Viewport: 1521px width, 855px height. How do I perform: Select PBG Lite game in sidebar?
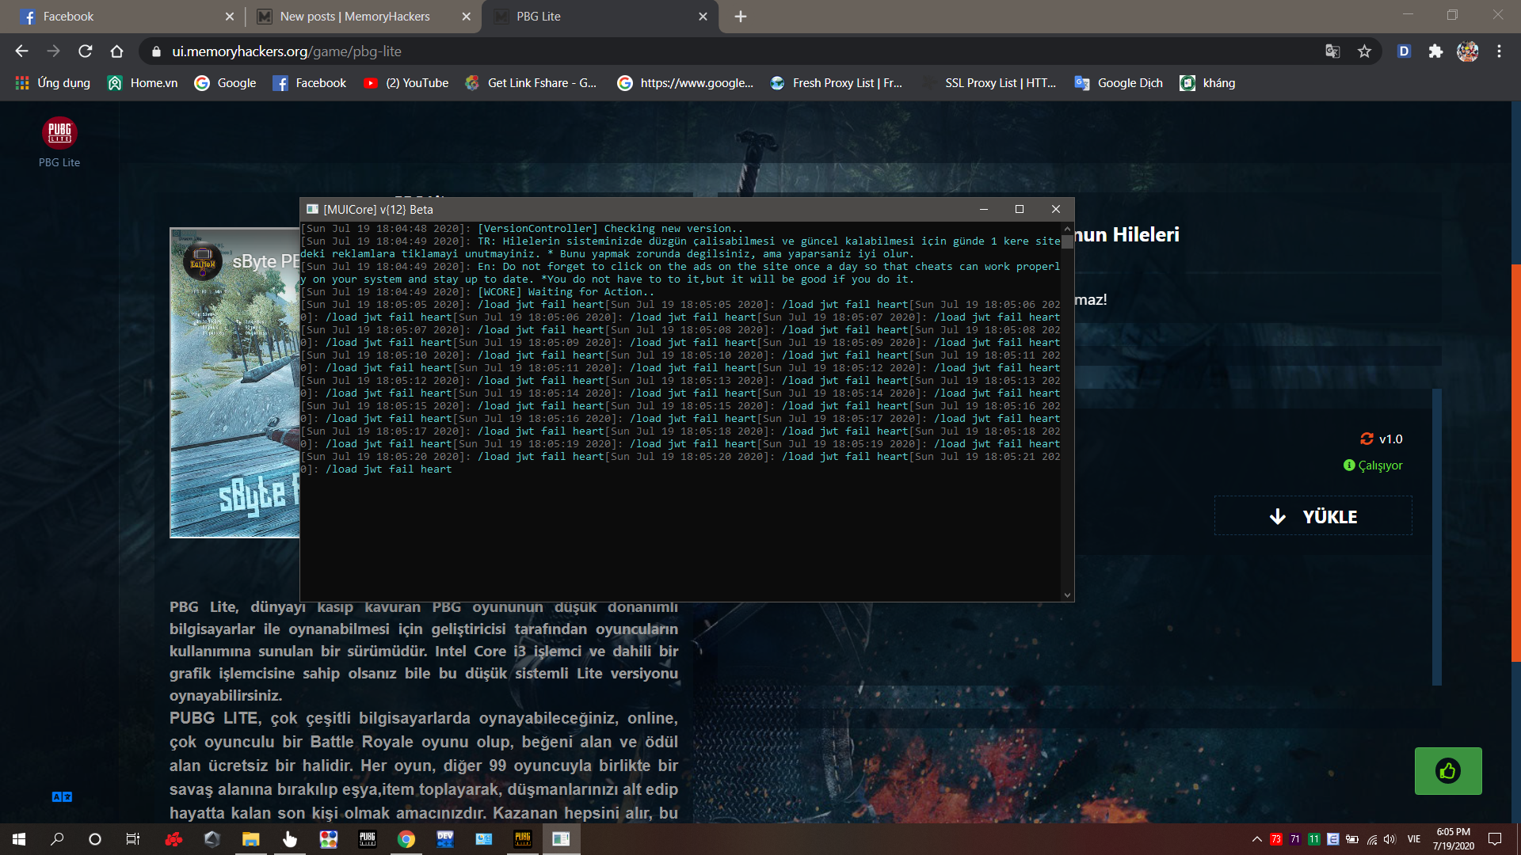(x=59, y=142)
